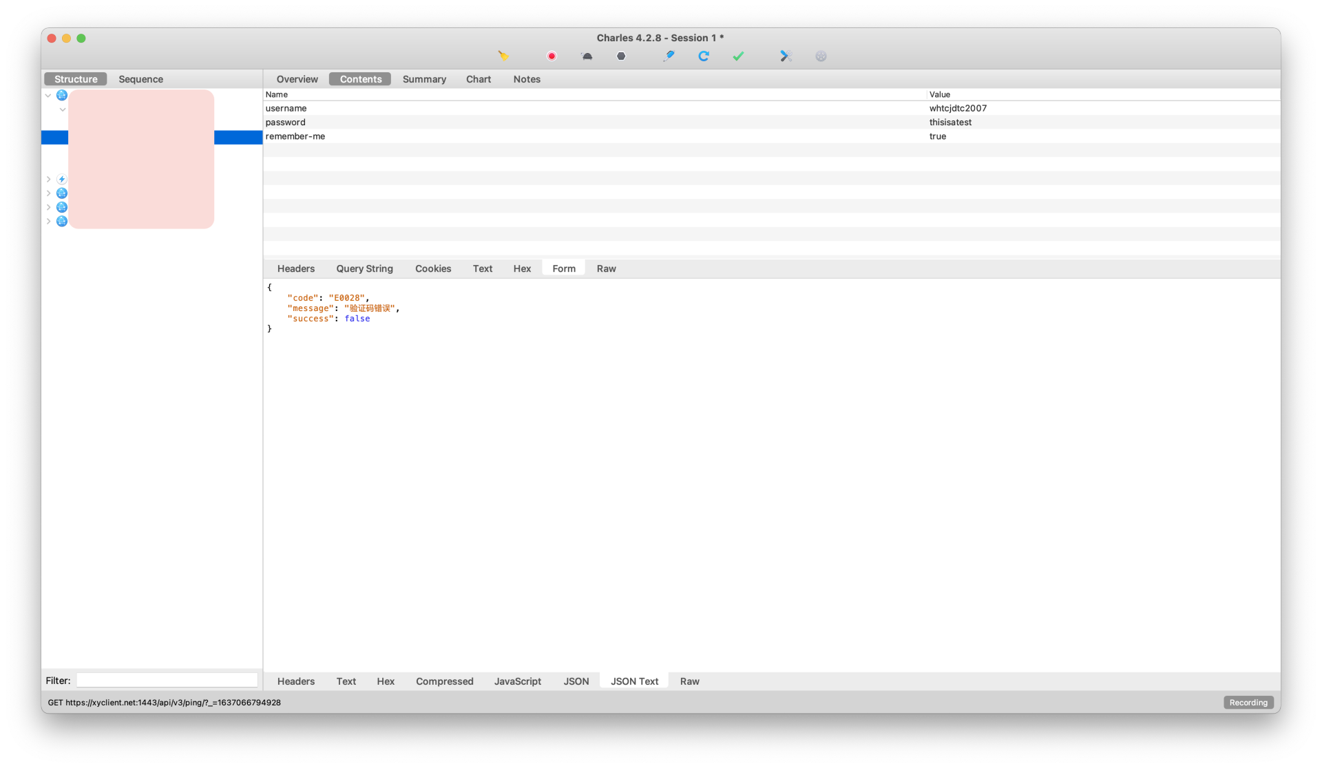Select the Raw tab in response panel

pos(688,680)
